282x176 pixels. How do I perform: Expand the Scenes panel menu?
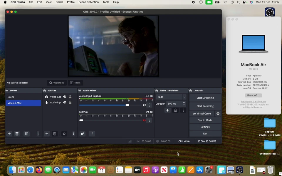(x=38, y=134)
